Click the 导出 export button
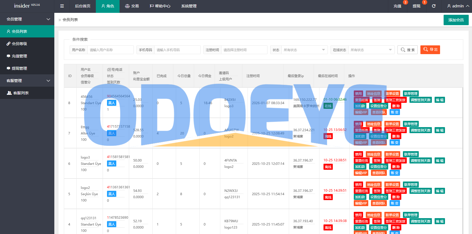The width and height of the screenshot is (472, 234). (430, 50)
